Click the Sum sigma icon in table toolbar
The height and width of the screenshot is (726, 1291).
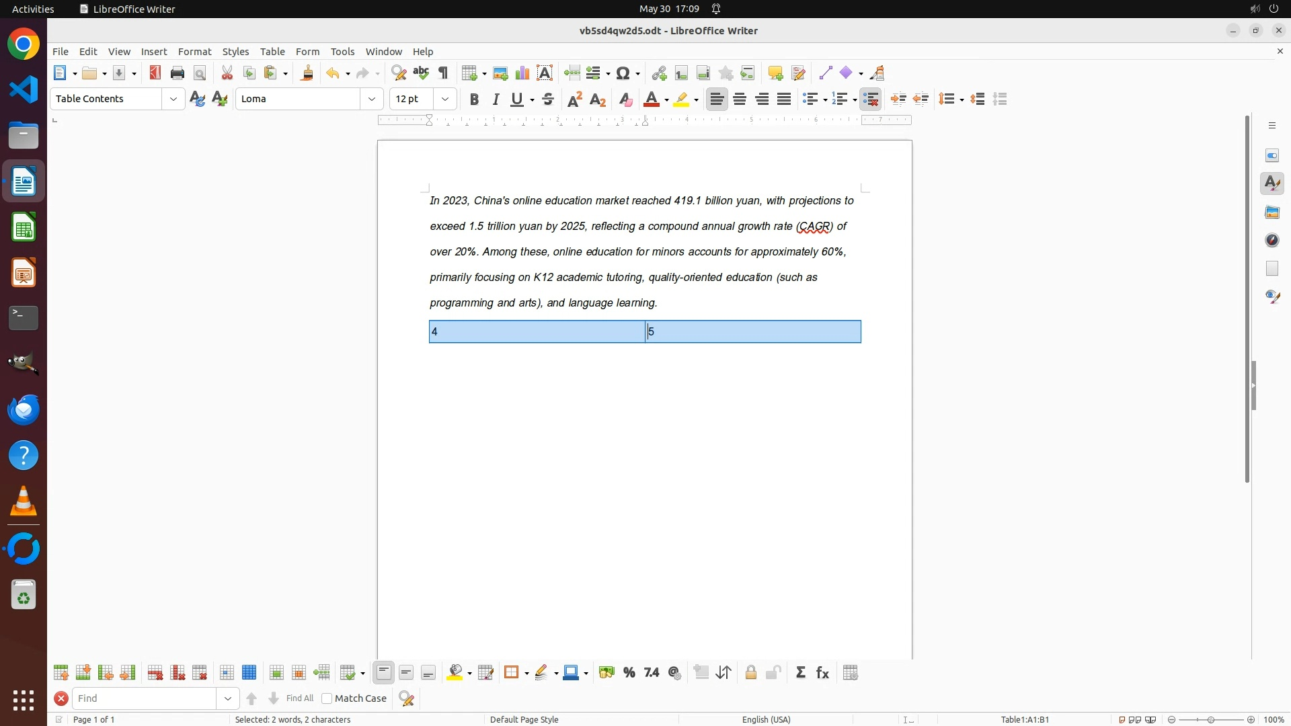pos(800,673)
